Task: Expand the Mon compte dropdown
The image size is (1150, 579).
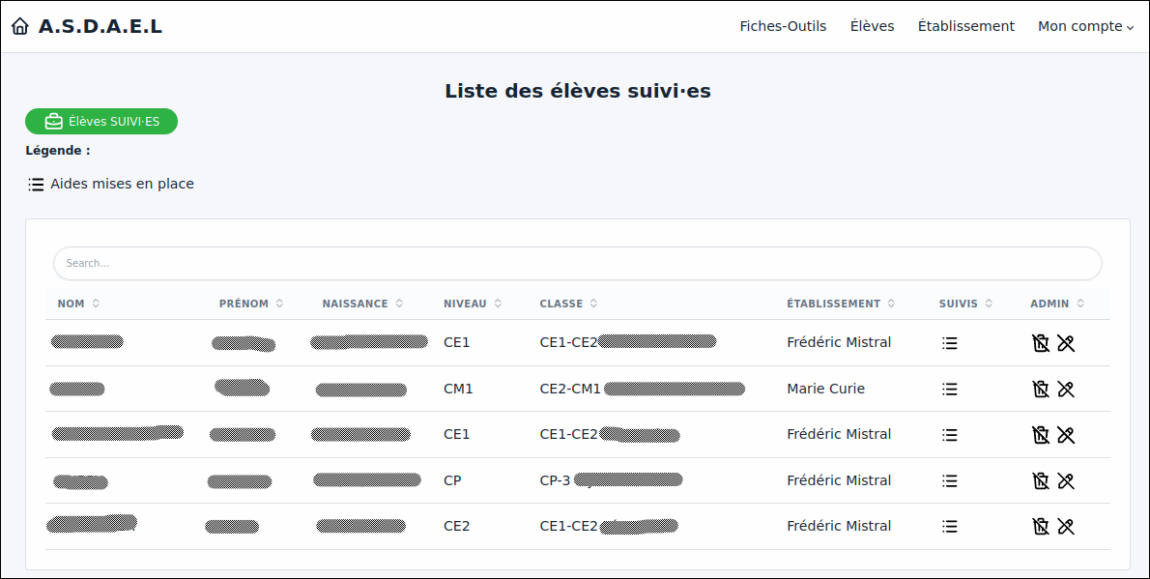Action: pos(1085,26)
